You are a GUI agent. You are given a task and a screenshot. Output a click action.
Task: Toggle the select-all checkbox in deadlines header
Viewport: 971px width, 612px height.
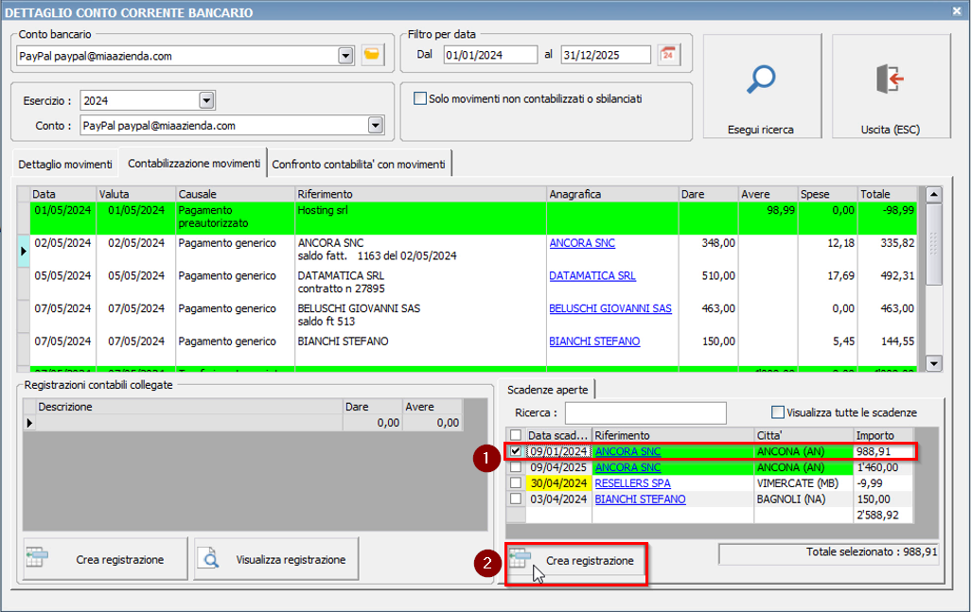[x=516, y=435]
